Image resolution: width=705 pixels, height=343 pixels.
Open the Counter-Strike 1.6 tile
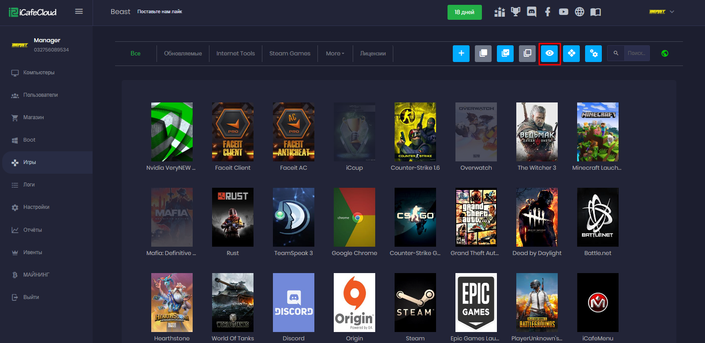pos(415,132)
